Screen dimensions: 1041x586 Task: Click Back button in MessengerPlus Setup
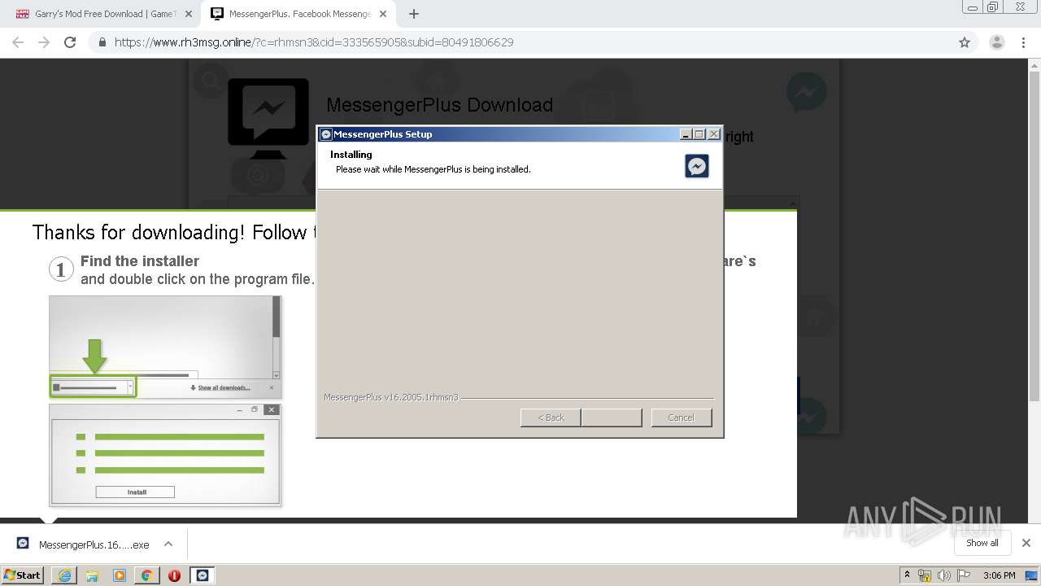551,418
